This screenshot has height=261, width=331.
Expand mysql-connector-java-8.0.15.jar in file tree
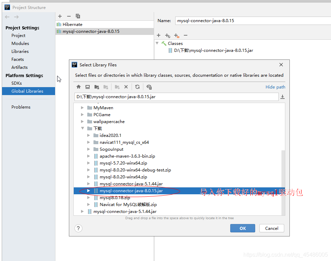click(x=88, y=191)
